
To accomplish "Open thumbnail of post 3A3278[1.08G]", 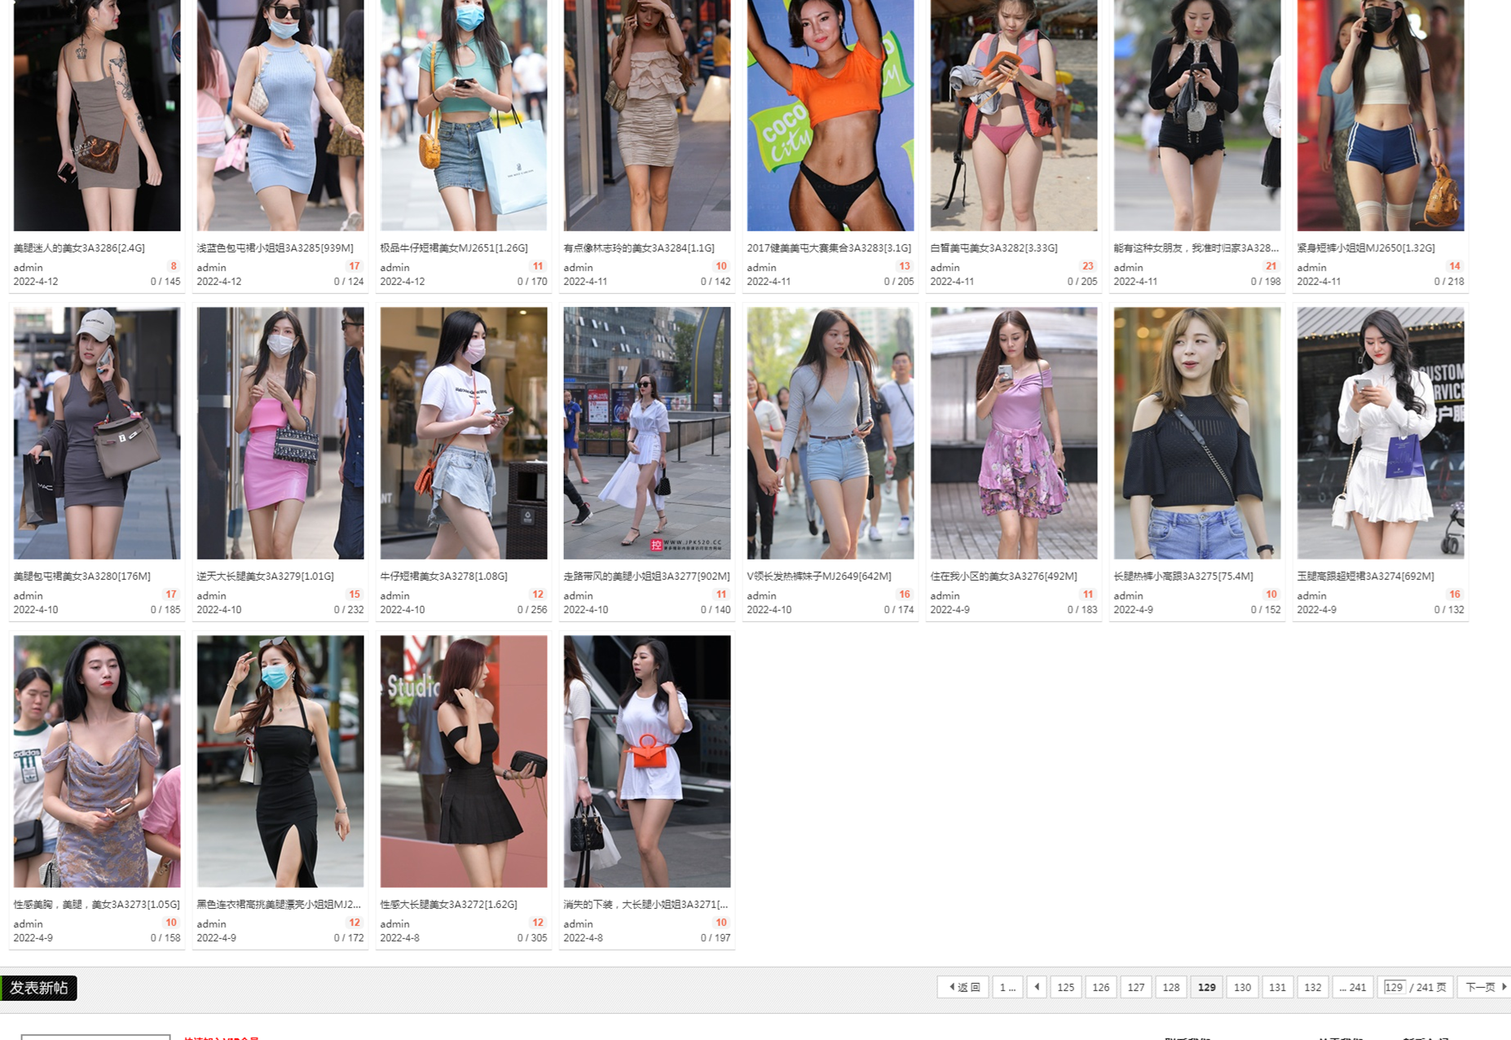I will pos(464,433).
